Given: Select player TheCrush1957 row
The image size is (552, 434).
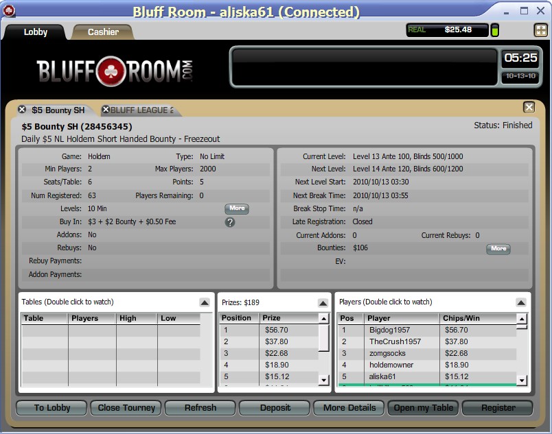Looking at the screenshot, I should (427, 341).
